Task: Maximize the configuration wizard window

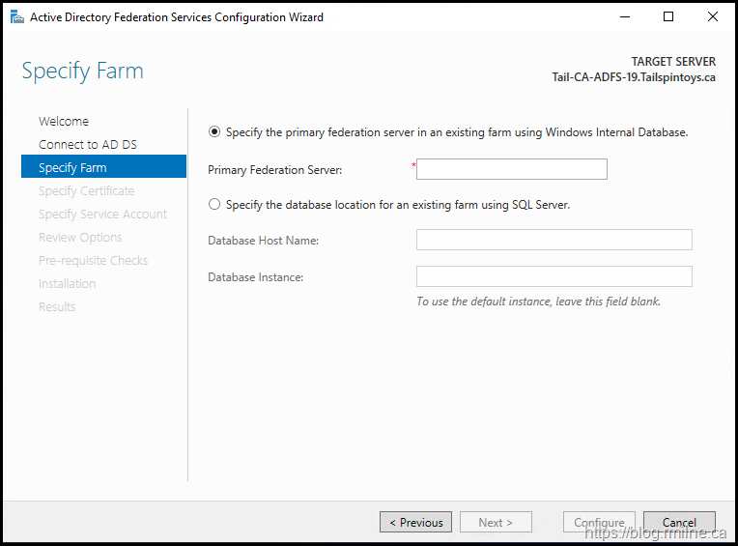Action: point(668,17)
